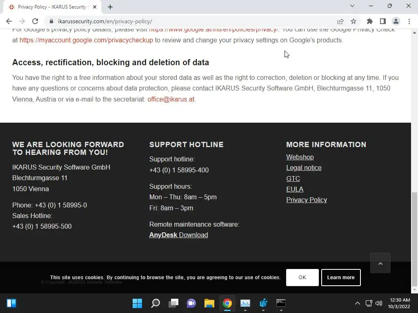The width and height of the screenshot is (418, 313).
Task: Click the page's vertical scrollbar thumb
Action: [x=414, y=239]
